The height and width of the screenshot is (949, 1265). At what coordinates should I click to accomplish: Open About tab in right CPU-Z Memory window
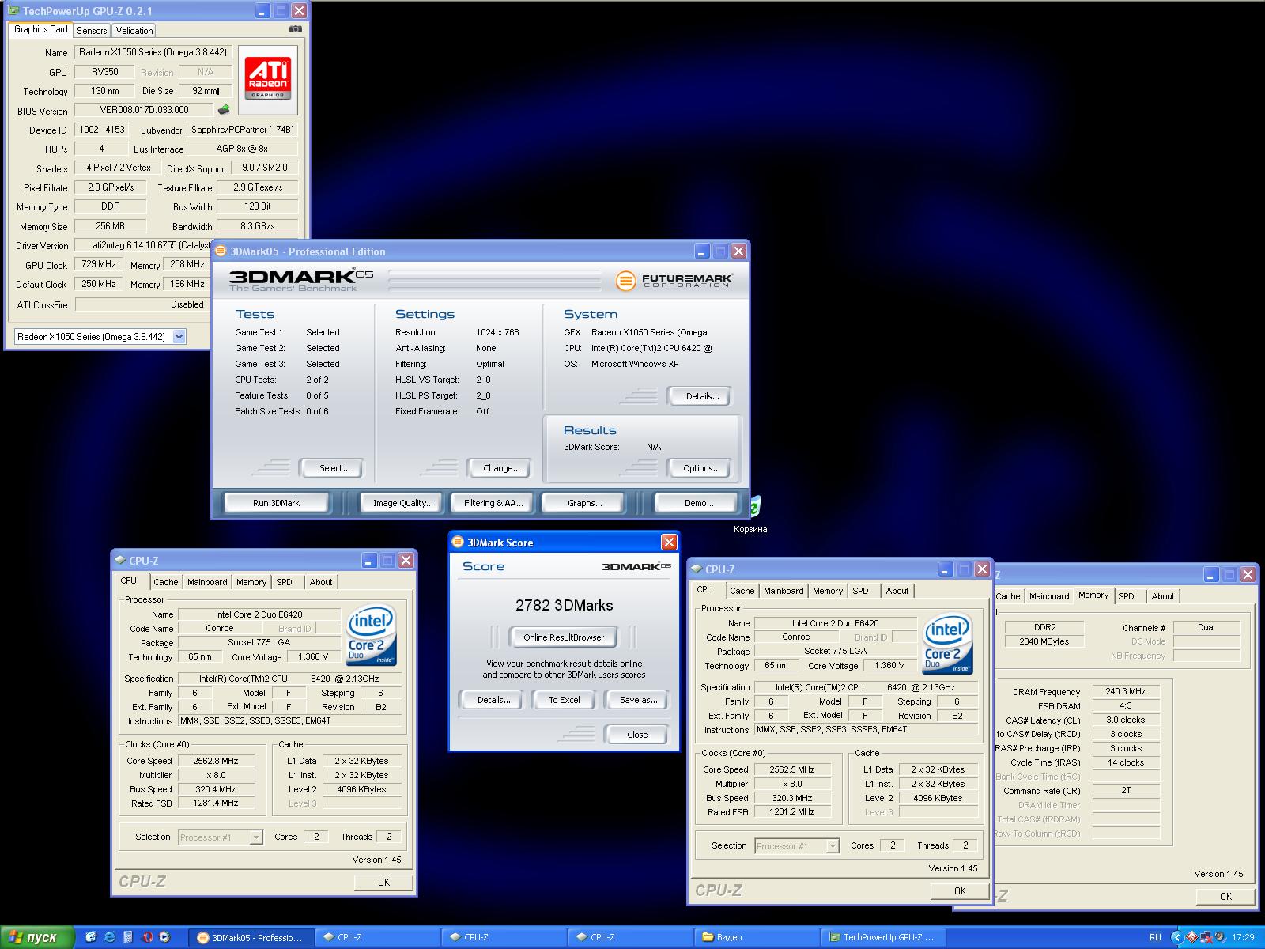click(1163, 595)
